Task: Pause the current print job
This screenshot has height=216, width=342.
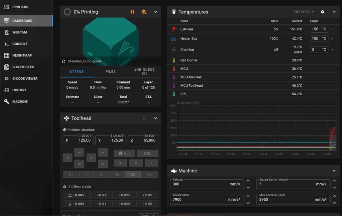Action: (132, 12)
